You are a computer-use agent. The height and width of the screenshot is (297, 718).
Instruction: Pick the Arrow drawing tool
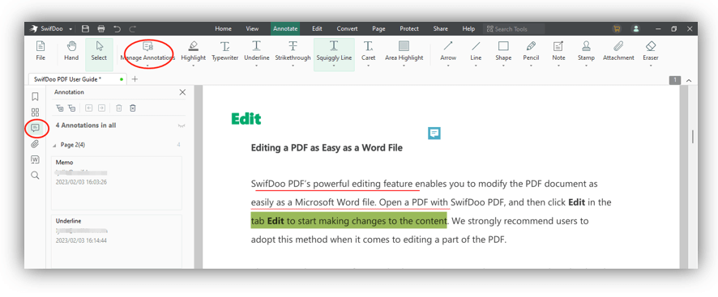(x=448, y=51)
